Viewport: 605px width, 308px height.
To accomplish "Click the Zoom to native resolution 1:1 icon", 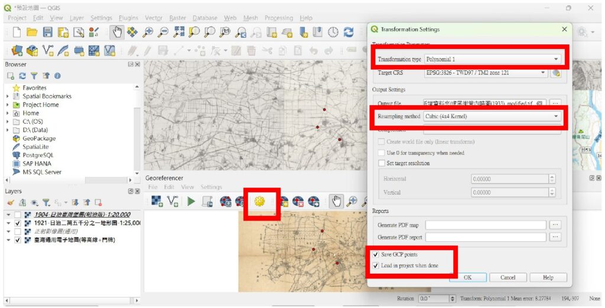I will pyautogui.click(x=225, y=33).
